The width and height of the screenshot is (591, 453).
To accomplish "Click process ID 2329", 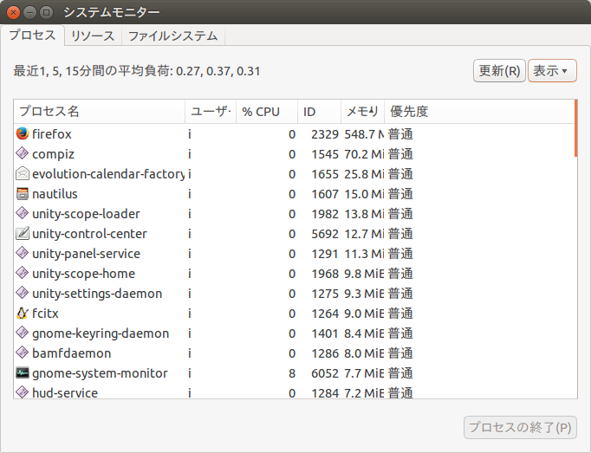I will click(325, 134).
